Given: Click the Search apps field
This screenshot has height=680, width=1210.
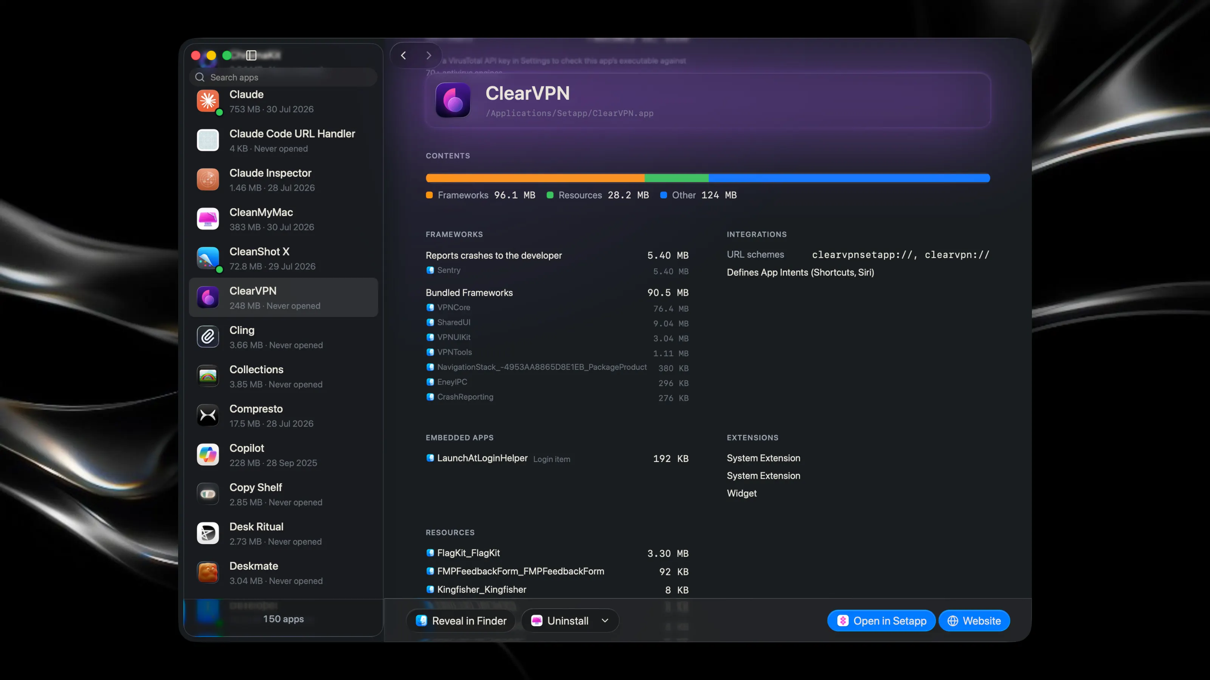Looking at the screenshot, I should (283, 77).
